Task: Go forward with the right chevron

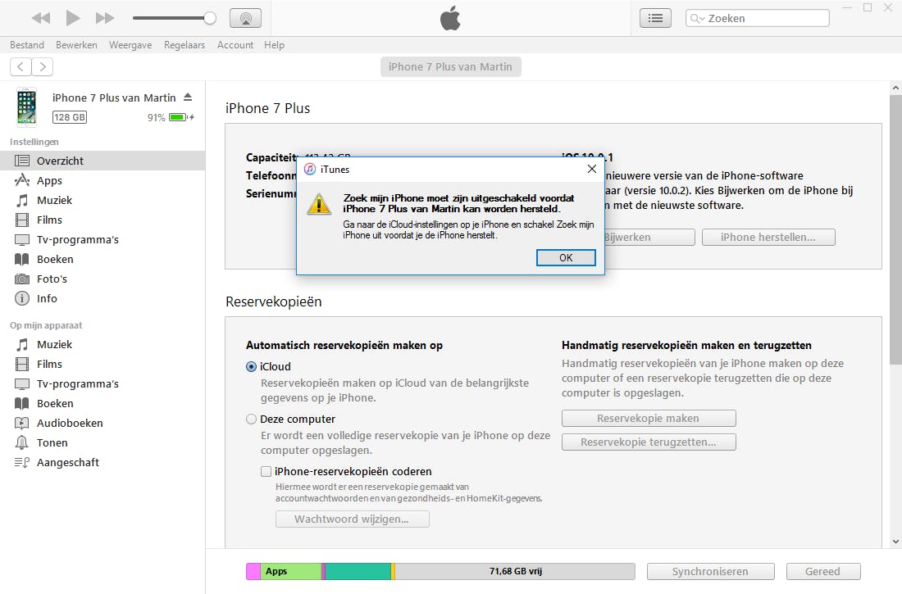Action: (x=43, y=66)
